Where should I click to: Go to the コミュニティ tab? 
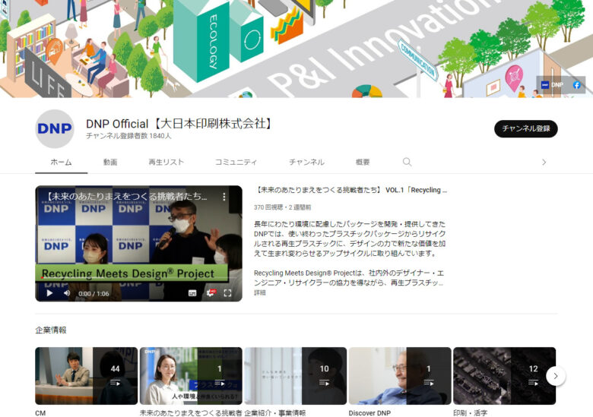[236, 163]
